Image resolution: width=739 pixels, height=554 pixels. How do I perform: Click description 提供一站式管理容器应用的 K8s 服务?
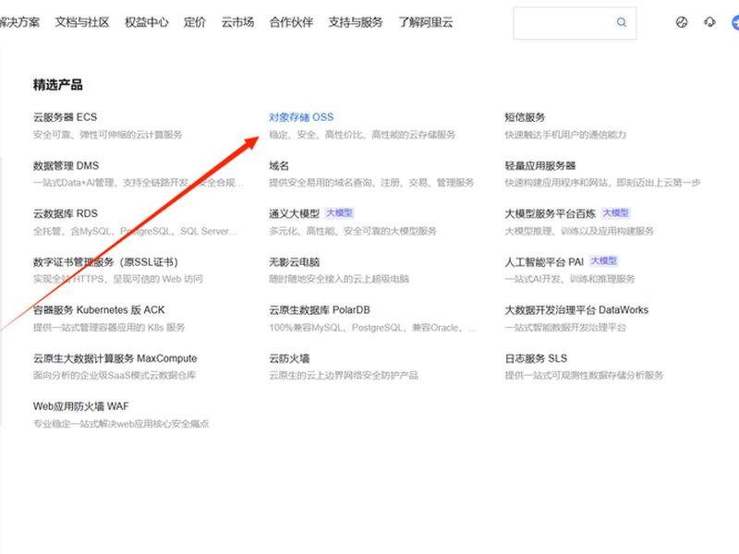pyautogui.click(x=109, y=328)
